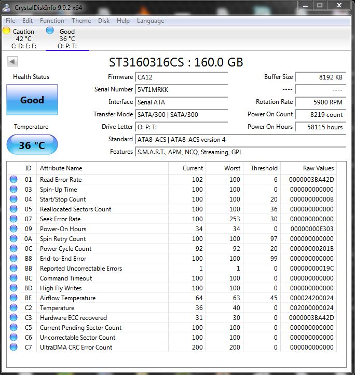Select the UltraDMA CRC Error Count attribute name
The width and height of the screenshot is (355, 375).
pyautogui.click(x=76, y=347)
